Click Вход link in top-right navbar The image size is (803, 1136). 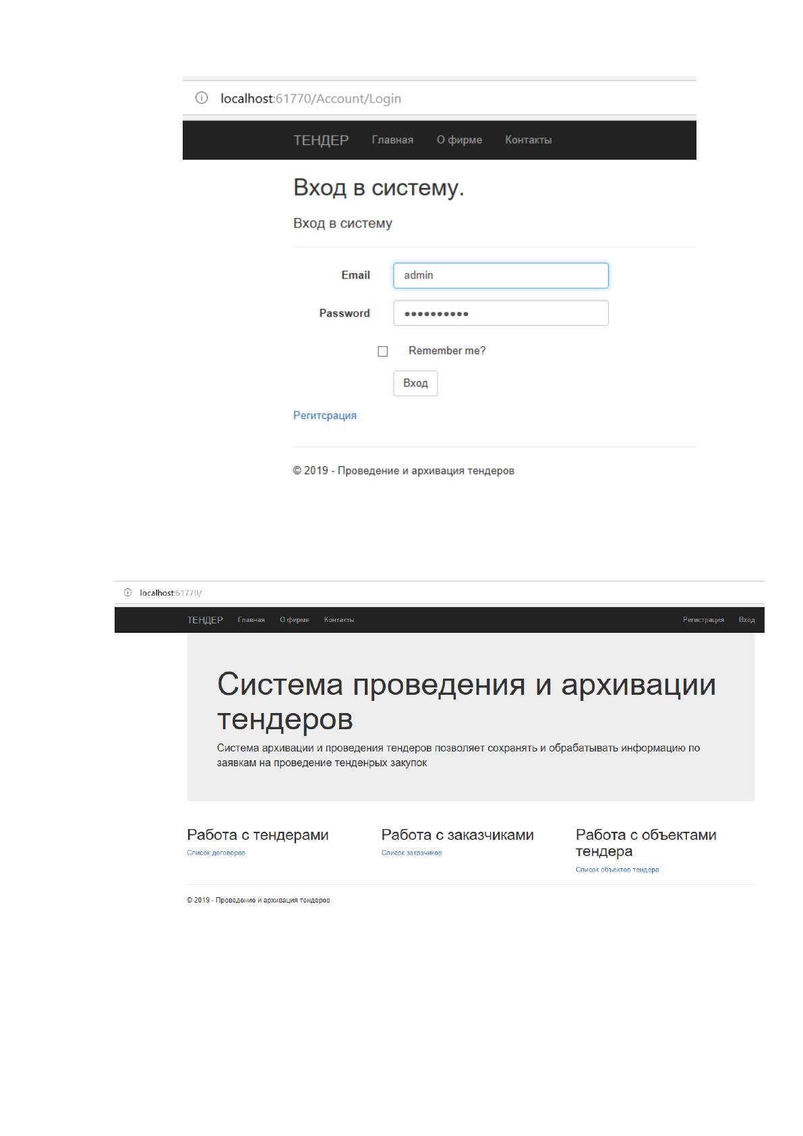pos(747,620)
